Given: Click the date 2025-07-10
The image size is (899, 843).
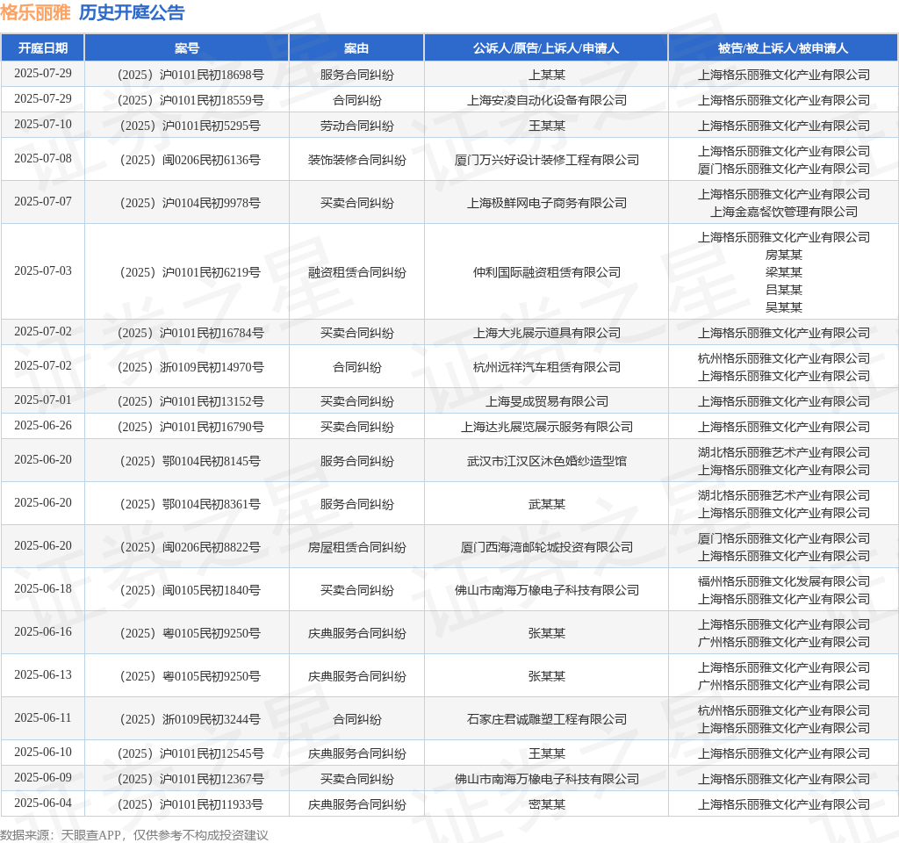Looking at the screenshot, I should tap(43, 124).
